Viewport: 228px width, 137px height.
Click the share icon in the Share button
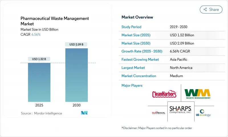coord(205,10)
